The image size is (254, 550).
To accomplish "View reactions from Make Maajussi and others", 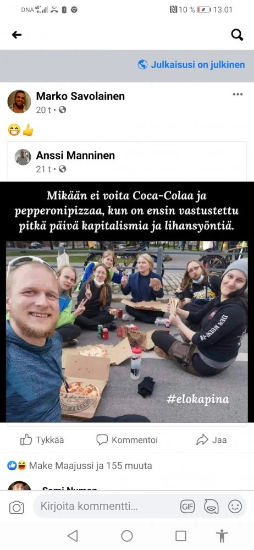I will [80, 466].
